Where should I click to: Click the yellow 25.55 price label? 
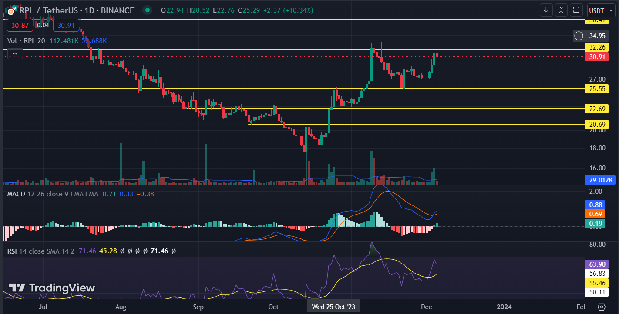pyautogui.click(x=596, y=89)
